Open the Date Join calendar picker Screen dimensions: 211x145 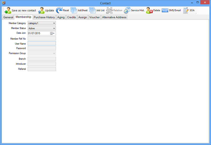pyautogui.click(x=52, y=33)
